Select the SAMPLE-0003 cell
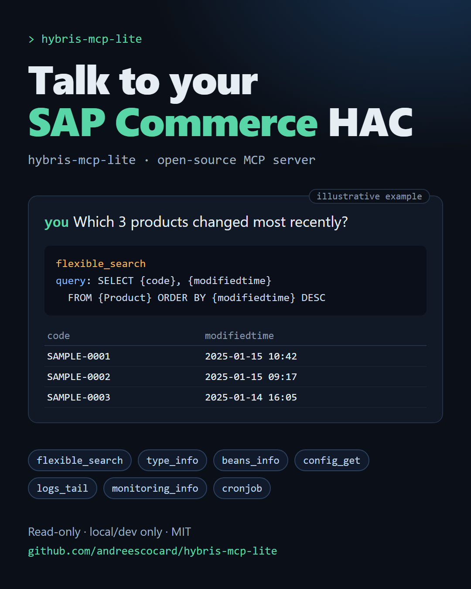The image size is (471, 589). 78,397
